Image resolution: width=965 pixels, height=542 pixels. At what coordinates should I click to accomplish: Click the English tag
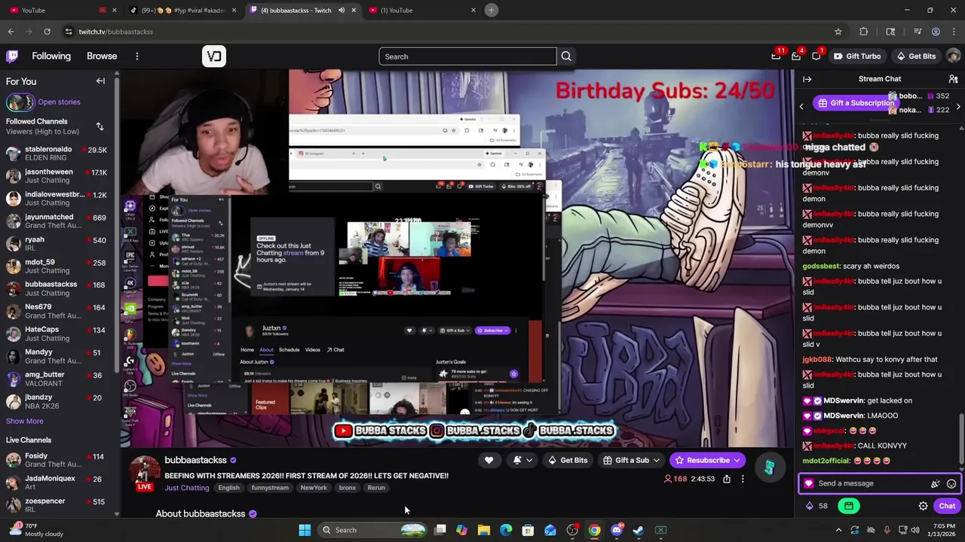point(228,488)
